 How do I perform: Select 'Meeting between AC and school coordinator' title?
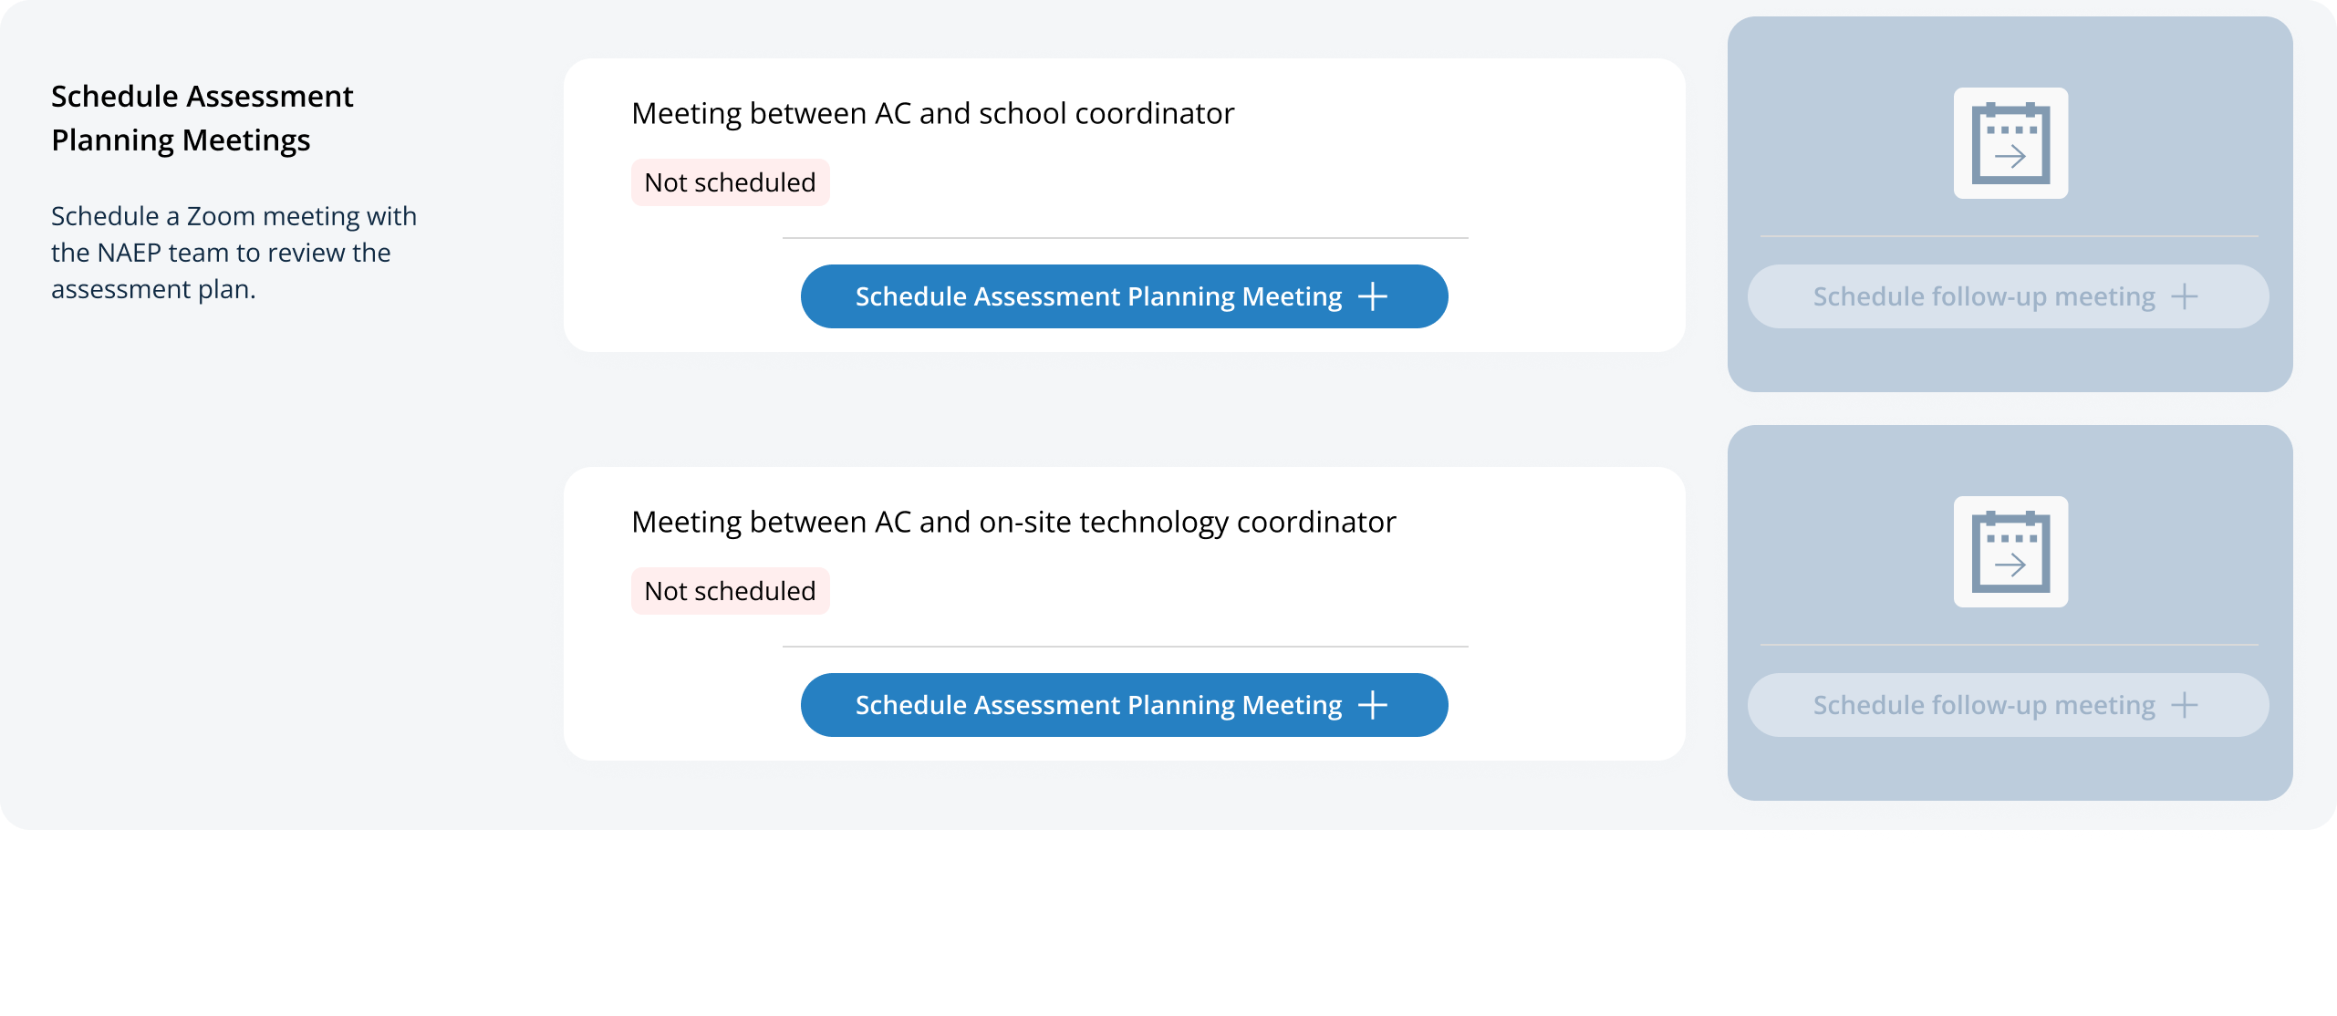932,113
